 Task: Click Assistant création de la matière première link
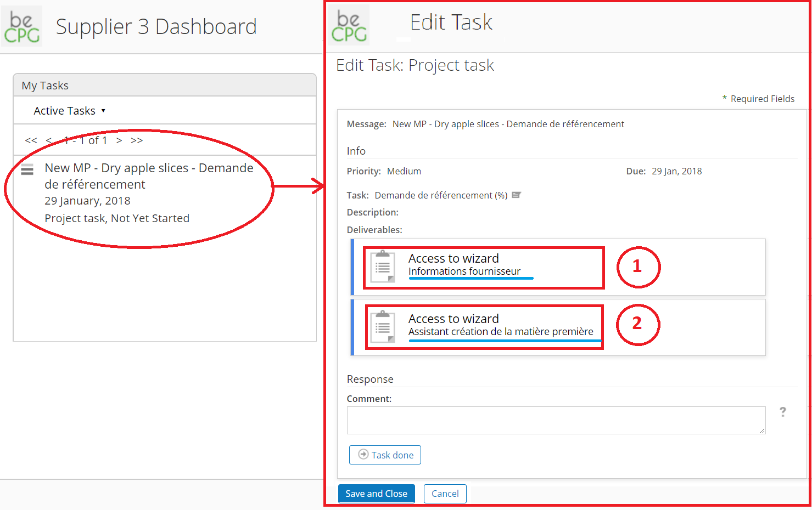[x=501, y=332]
